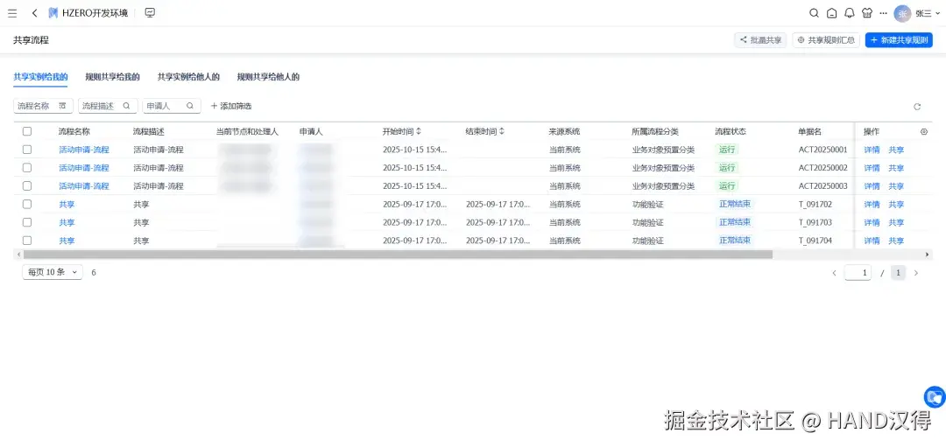Go back with the left arrow icon
This screenshot has width=946, height=447.
[34, 13]
